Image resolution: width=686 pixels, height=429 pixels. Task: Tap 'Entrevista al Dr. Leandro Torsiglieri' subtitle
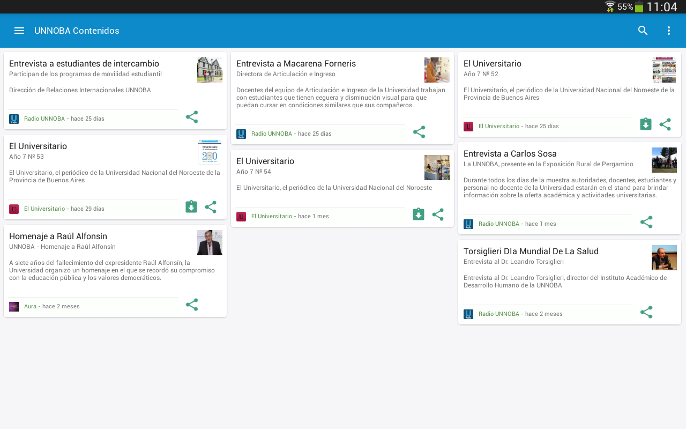514,262
